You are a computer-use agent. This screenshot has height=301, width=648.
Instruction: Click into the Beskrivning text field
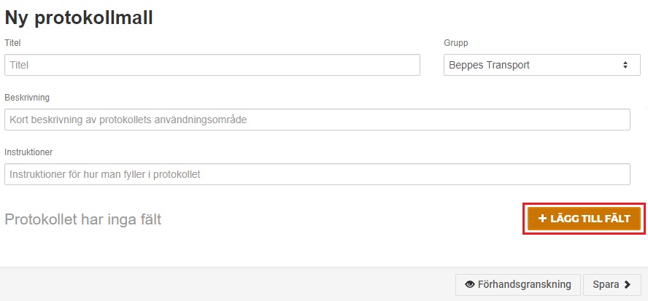[317, 120]
